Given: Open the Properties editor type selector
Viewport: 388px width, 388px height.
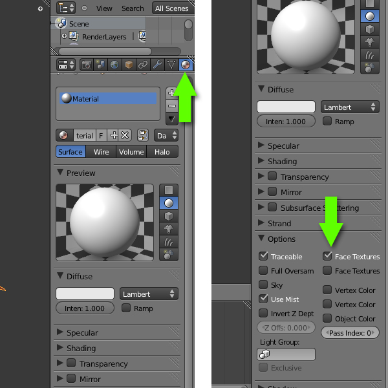Looking at the screenshot, I should 66,65.
